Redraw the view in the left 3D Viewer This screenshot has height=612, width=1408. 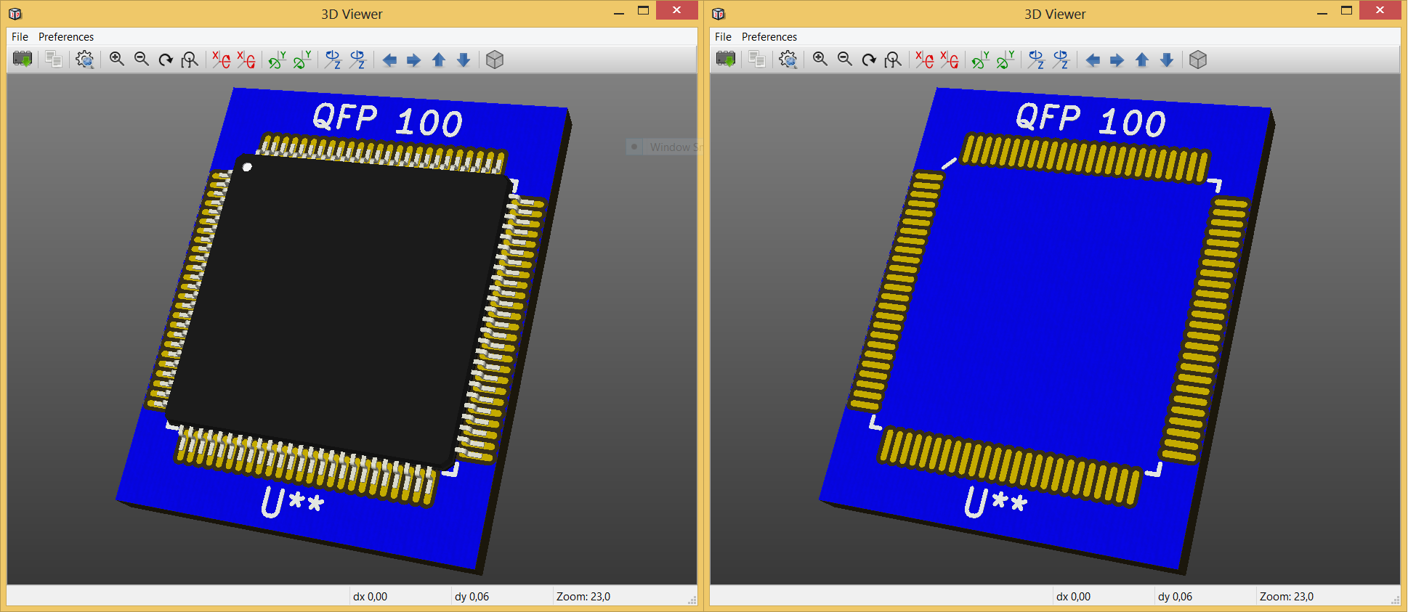166,60
